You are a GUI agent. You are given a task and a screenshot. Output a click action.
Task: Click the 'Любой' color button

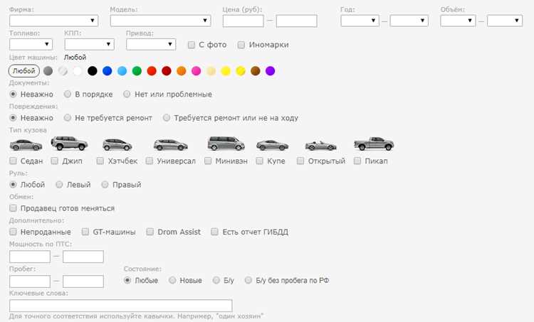pyautogui.click(x=23, y=70)
